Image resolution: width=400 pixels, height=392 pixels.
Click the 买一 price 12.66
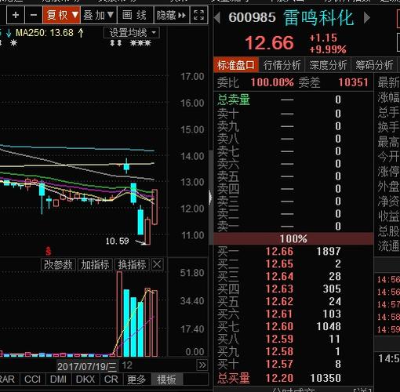pyautogui.click(x=279, y=252)
